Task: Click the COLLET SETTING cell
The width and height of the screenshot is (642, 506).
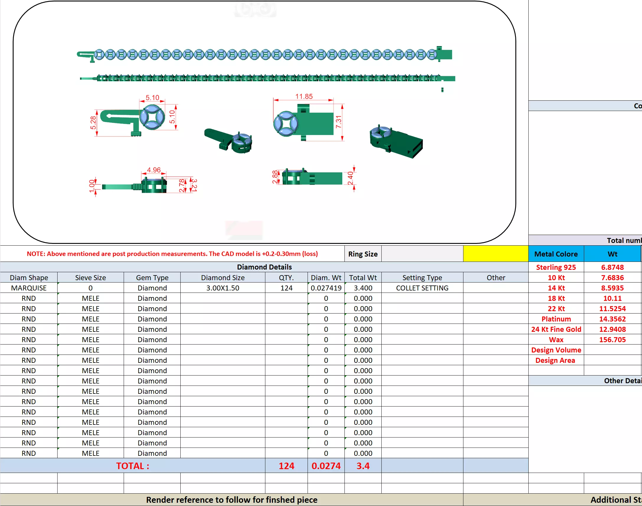Action: [422, 288]
